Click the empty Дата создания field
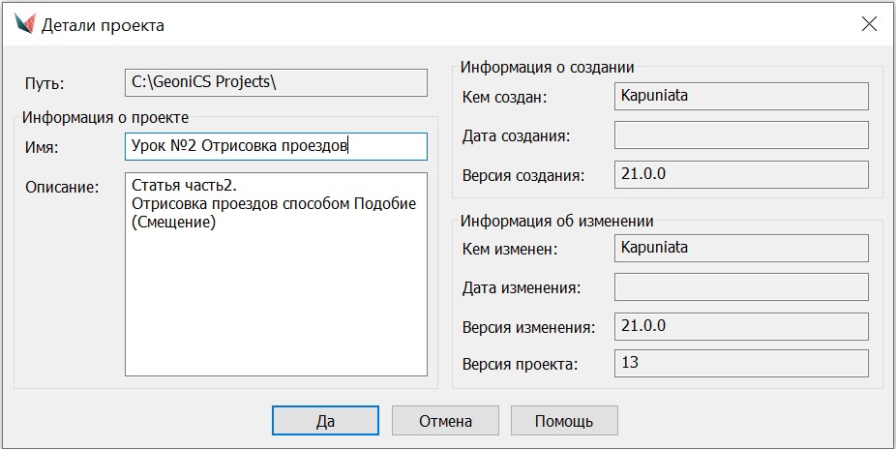This screenshot has width=896, height=449. pos(741,135)
